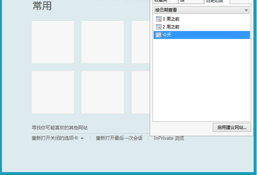This screenshot has height=175, width=257.
Task: Open the 按日期查看 sort dropdown
Action: tap(202, 10)
